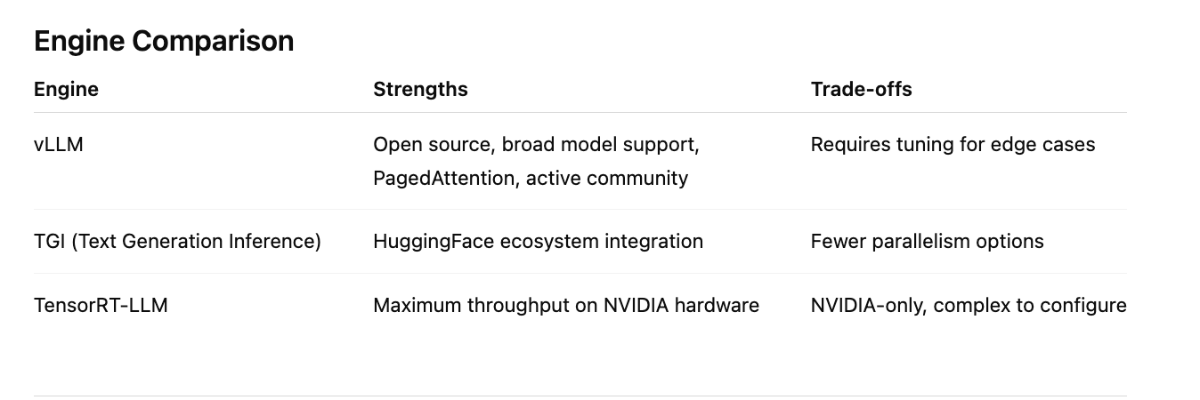Screen dimensions: 1200x400
Task: Click the horizontal divider below the table
Action: coord(580,396)
